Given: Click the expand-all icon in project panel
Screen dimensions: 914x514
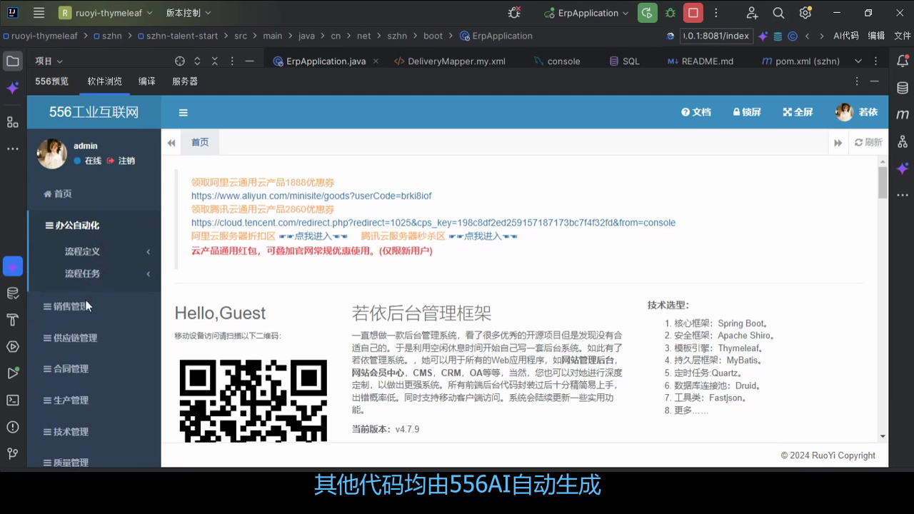Looking at the screenshot, I should pos(197,61).
